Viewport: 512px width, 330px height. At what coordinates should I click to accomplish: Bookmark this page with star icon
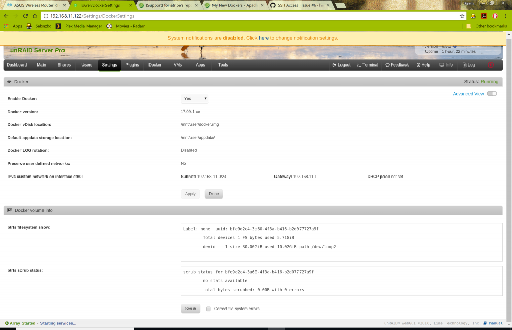click(462, 16)
